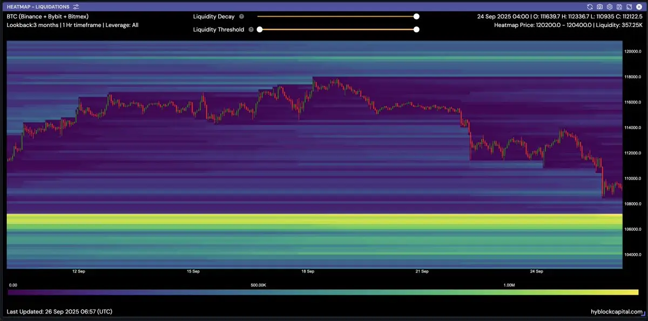Click the hyblockcapital.com watermark link
Screen dimensions: 648x321
pyautogui.click(x=617, y=312)
